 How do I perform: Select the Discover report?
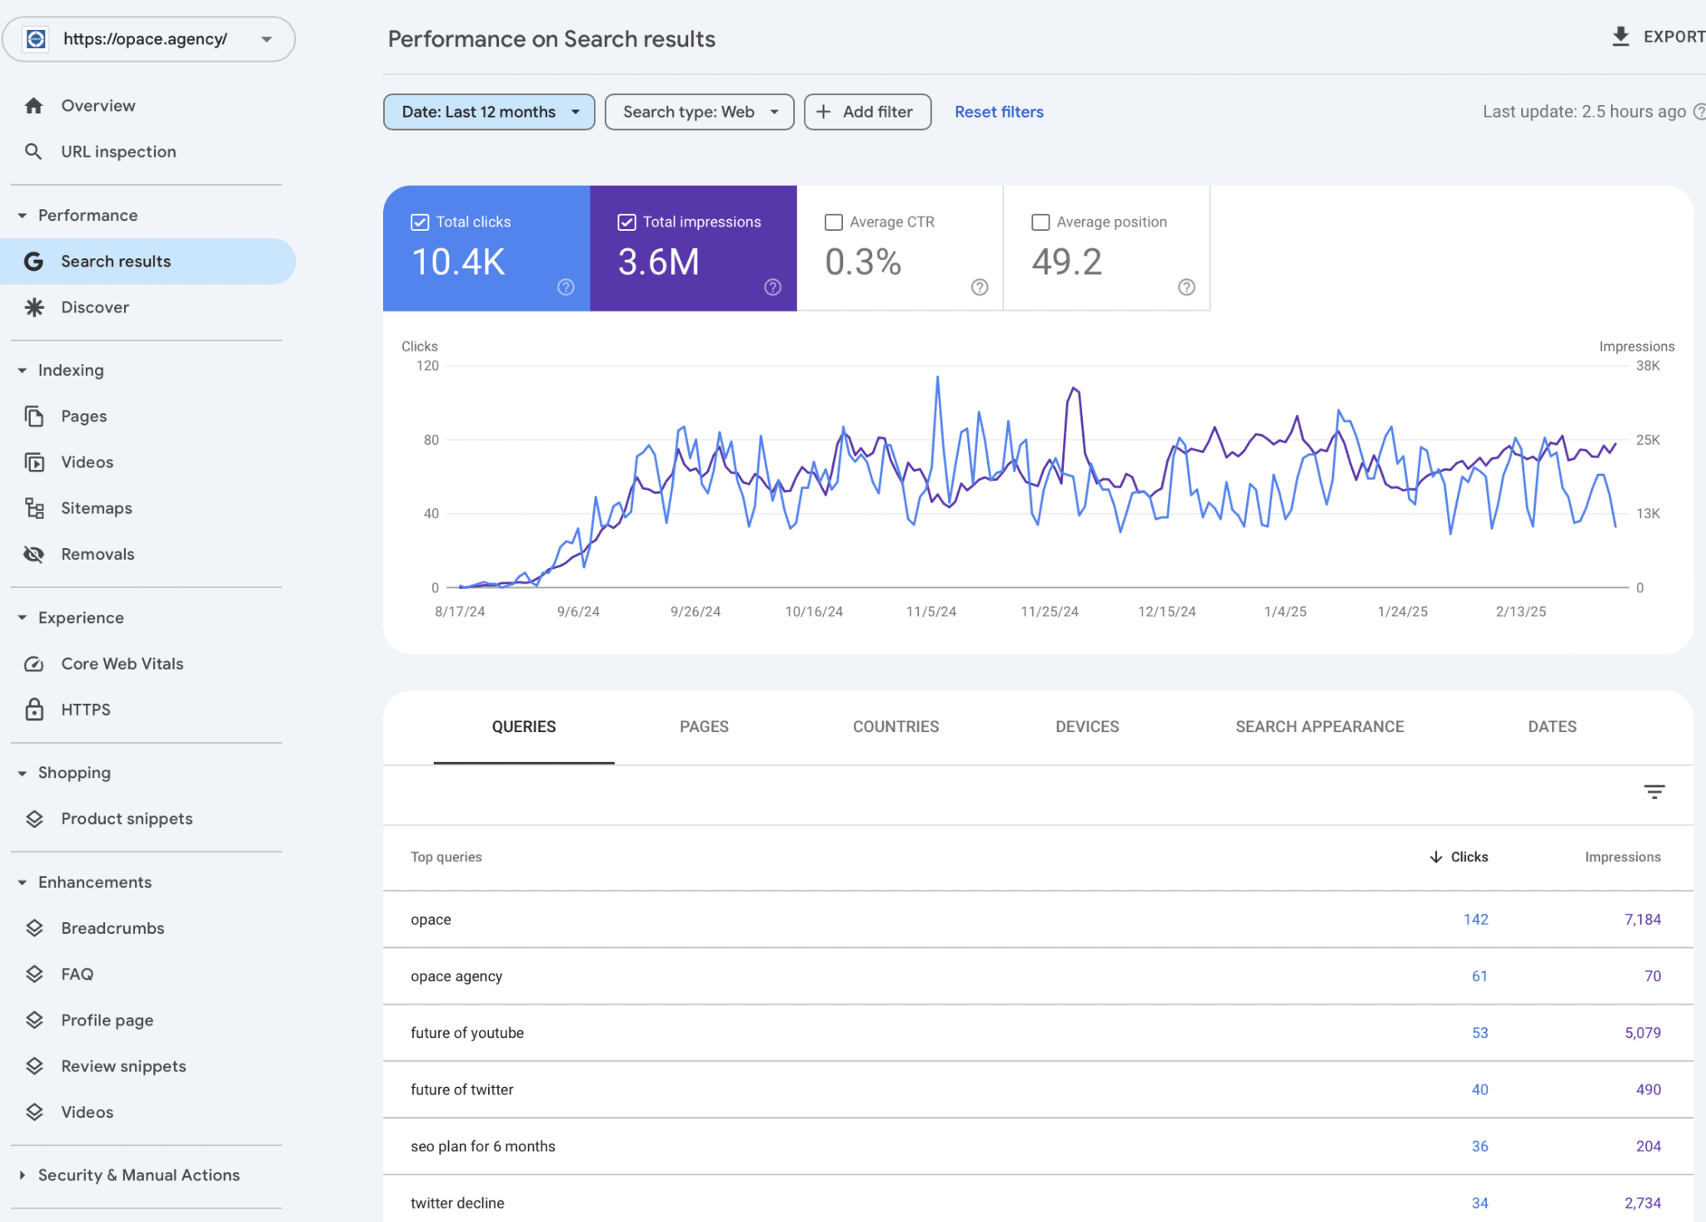94,307
